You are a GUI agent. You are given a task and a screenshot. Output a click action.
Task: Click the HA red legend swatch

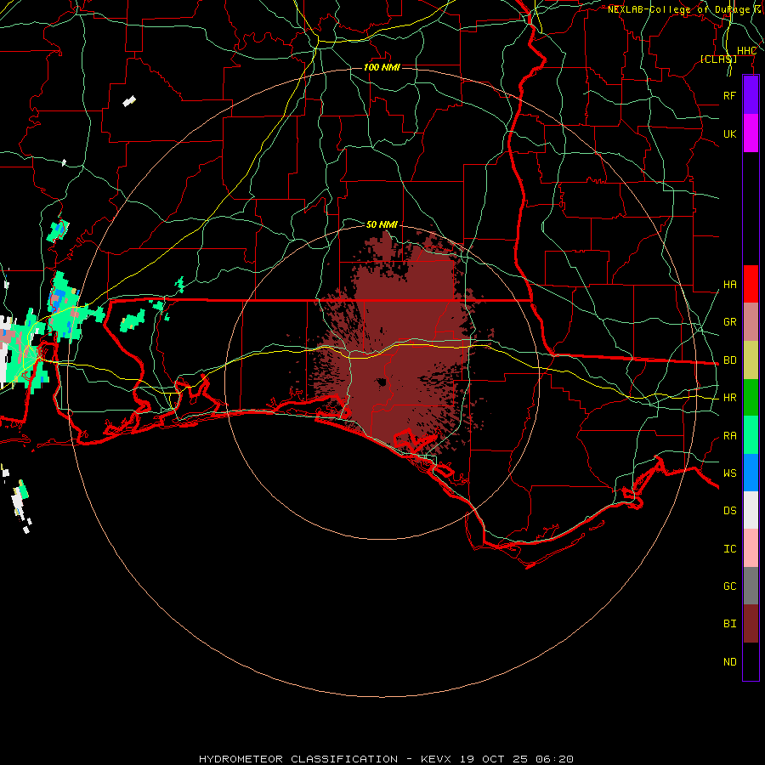pyautogui.click(x=751, y=284)
